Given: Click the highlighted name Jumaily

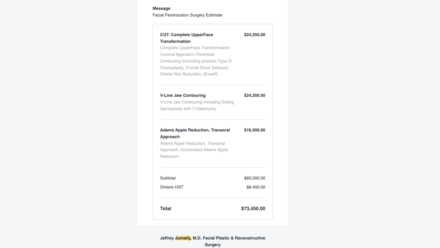Looking at the screenshot, I should point(183,238).
